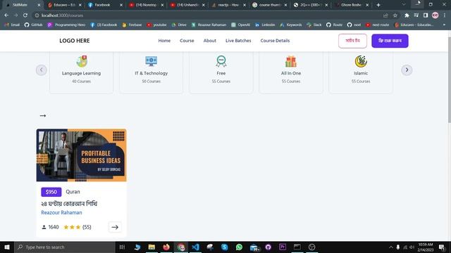The height and width of the screenshot is (253, 451).
Task: Open the Home nav link
Action: coord(164,41)
